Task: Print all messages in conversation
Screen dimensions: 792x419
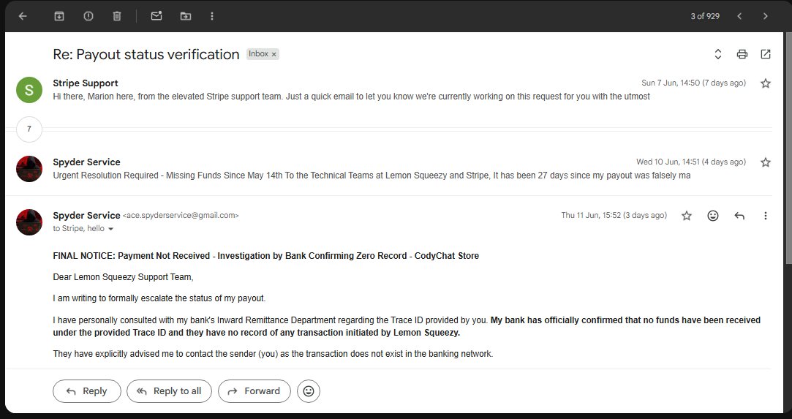Action: 742,54
